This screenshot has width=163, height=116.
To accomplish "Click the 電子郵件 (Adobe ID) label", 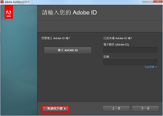I will click(x=116, y=45).
